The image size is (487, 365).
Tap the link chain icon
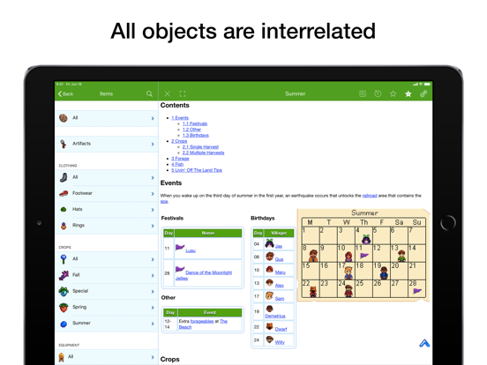tap(423, 93)
